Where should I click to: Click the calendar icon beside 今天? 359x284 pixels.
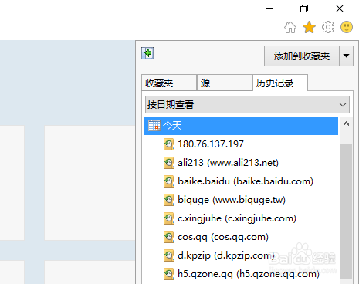pos(154,126)
